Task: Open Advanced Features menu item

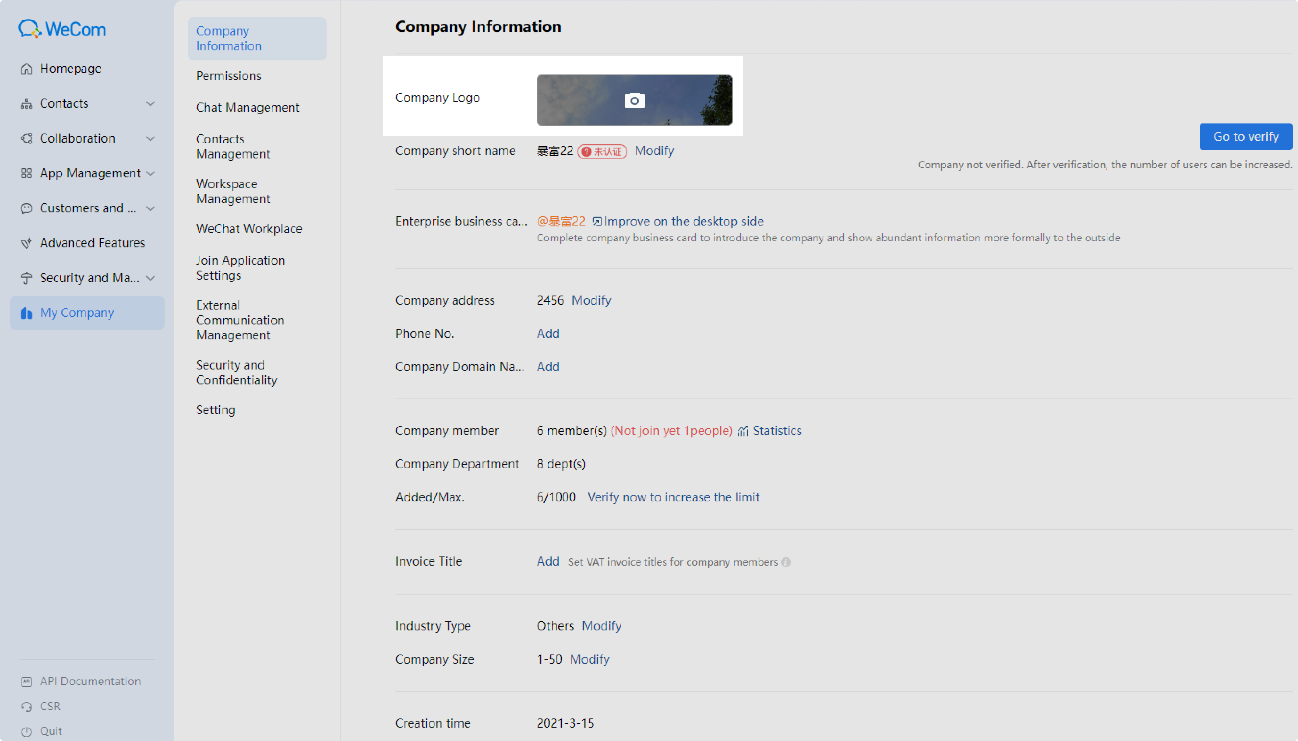Action: 87,243
